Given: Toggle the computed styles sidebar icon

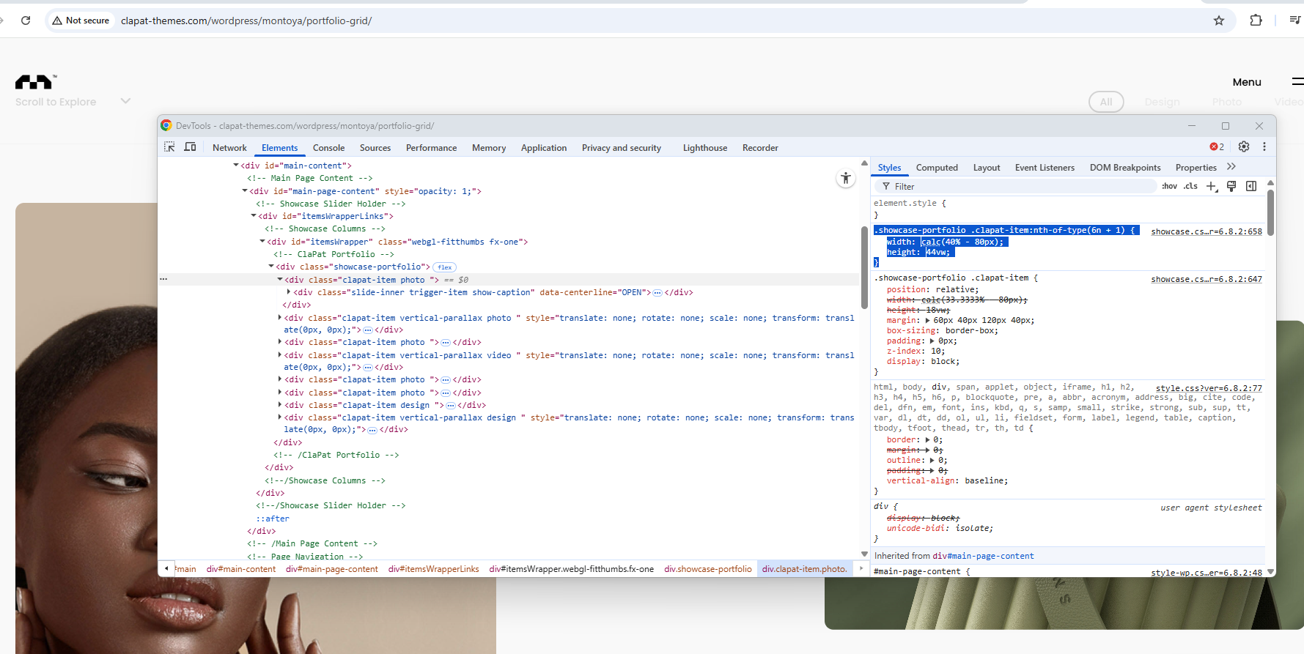Looking at the screenshot, I should 1251,186.
